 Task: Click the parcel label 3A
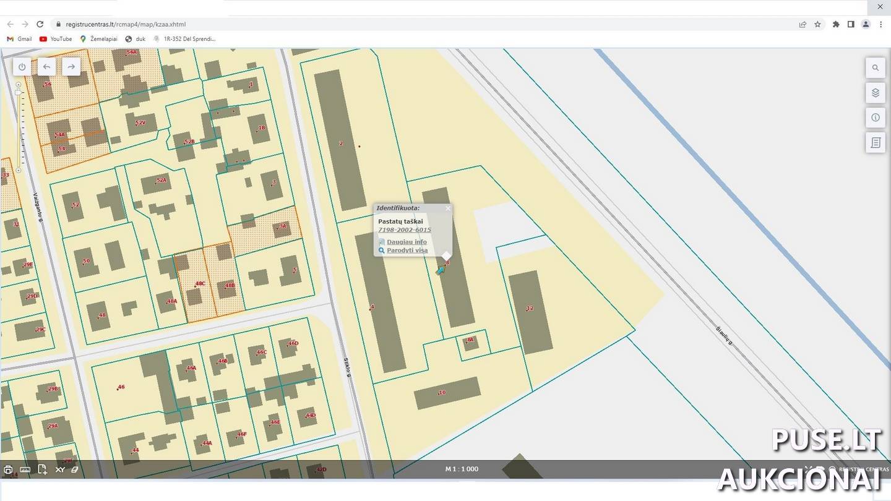pos(283,226)
